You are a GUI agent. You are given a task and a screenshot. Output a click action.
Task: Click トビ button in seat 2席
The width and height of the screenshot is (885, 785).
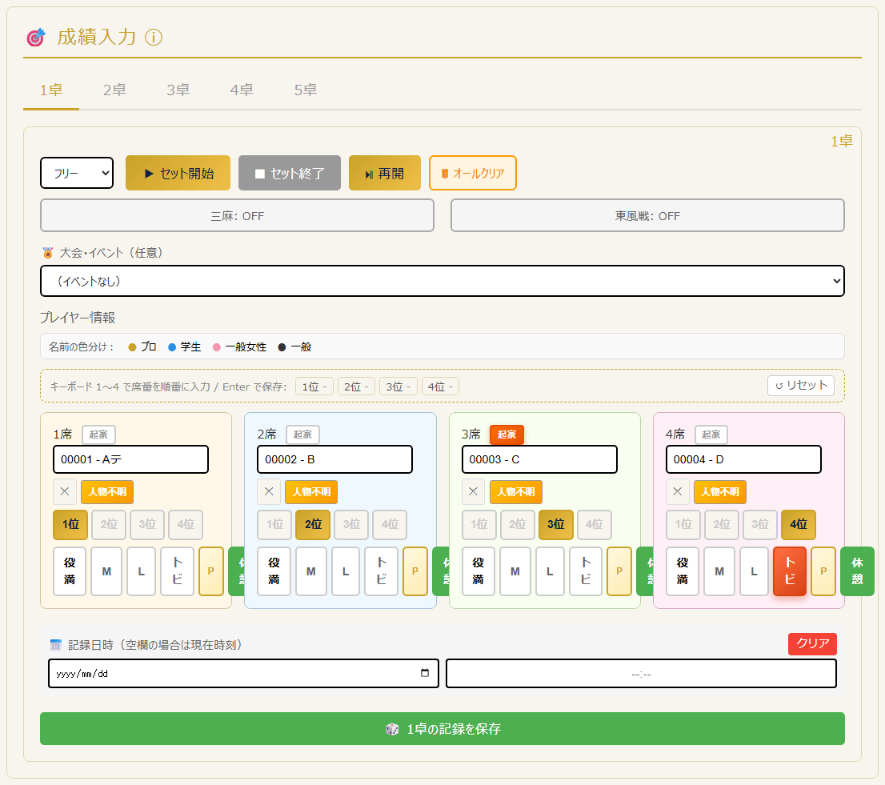[382, 571]
